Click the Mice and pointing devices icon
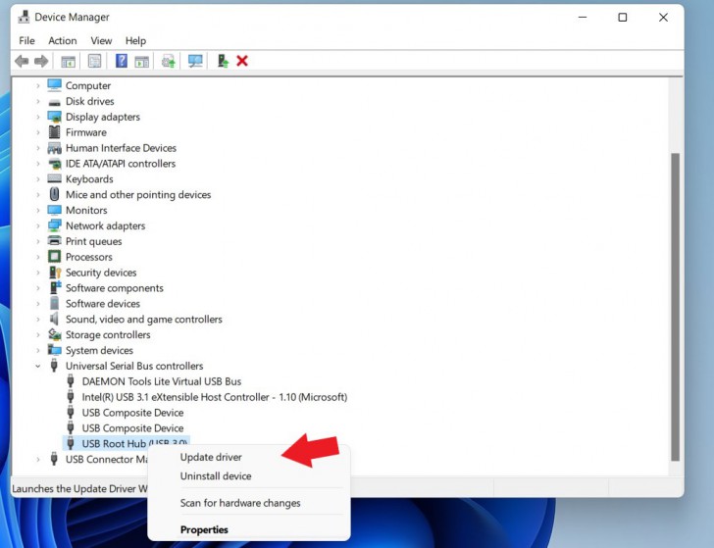714x548 pixels. [x=55, y=194]
